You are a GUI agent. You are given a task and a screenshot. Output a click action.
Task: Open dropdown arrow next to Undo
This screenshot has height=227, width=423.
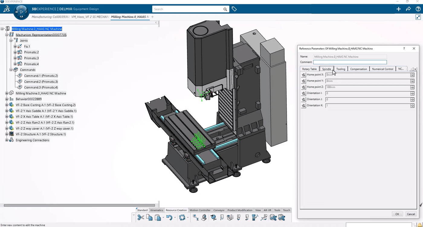(x=175, y=218)
